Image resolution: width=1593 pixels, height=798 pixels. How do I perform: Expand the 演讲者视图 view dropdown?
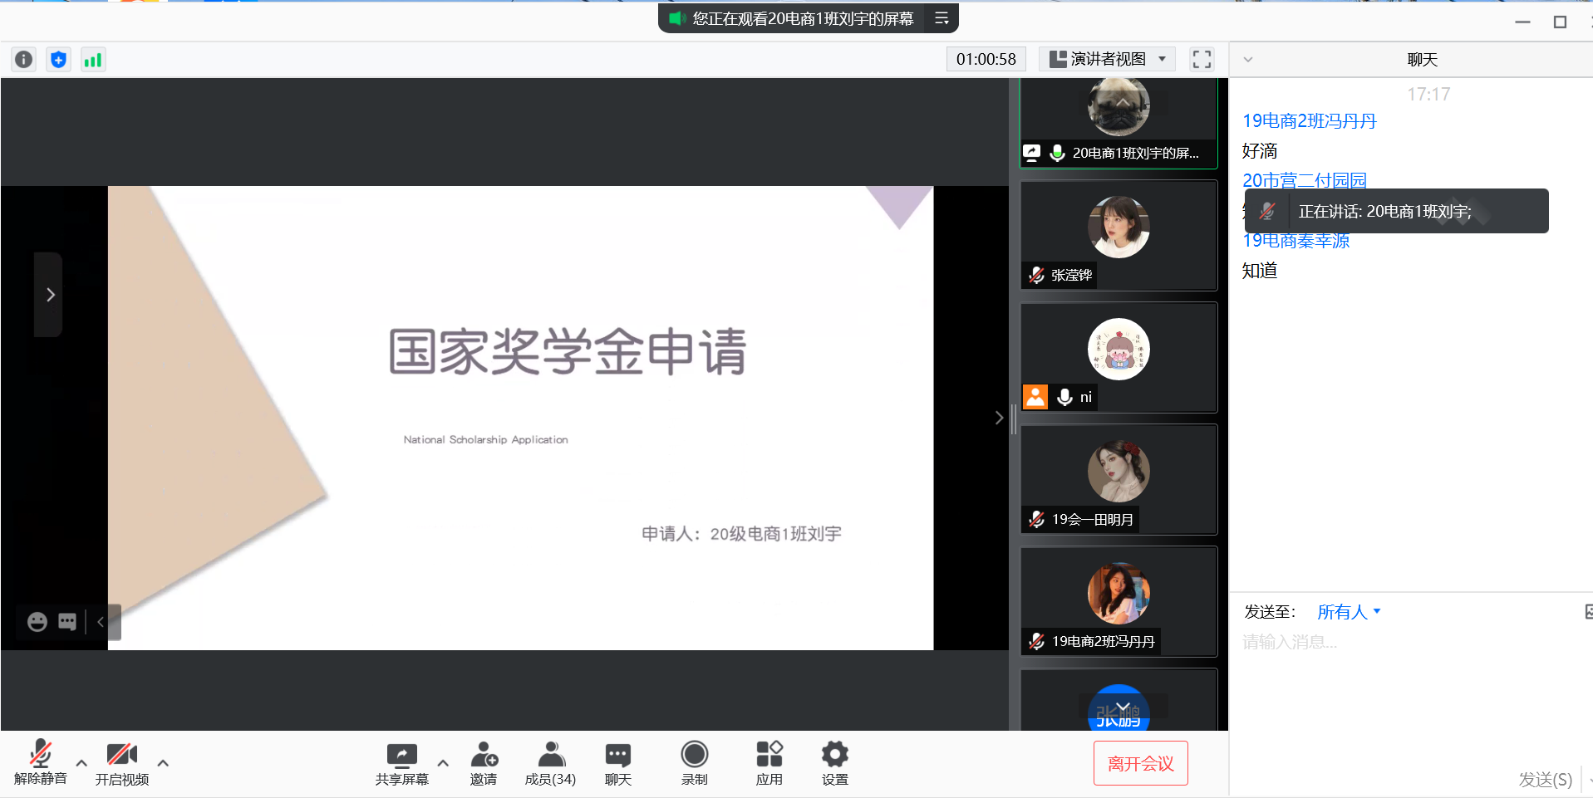1109,59
